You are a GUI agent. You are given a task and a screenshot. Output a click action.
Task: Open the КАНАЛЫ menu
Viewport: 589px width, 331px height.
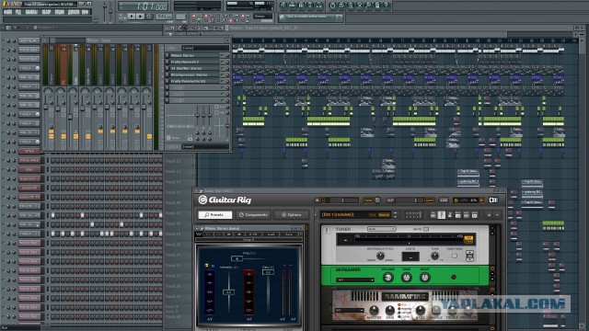31,12
